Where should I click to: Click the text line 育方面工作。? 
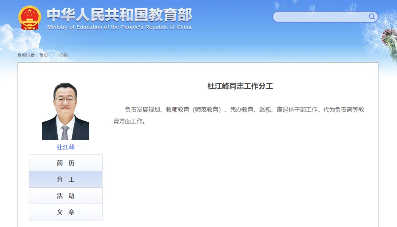pos(130,121)
